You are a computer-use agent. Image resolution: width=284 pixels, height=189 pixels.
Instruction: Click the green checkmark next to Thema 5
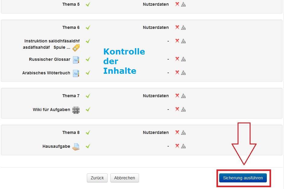[88, 5]
